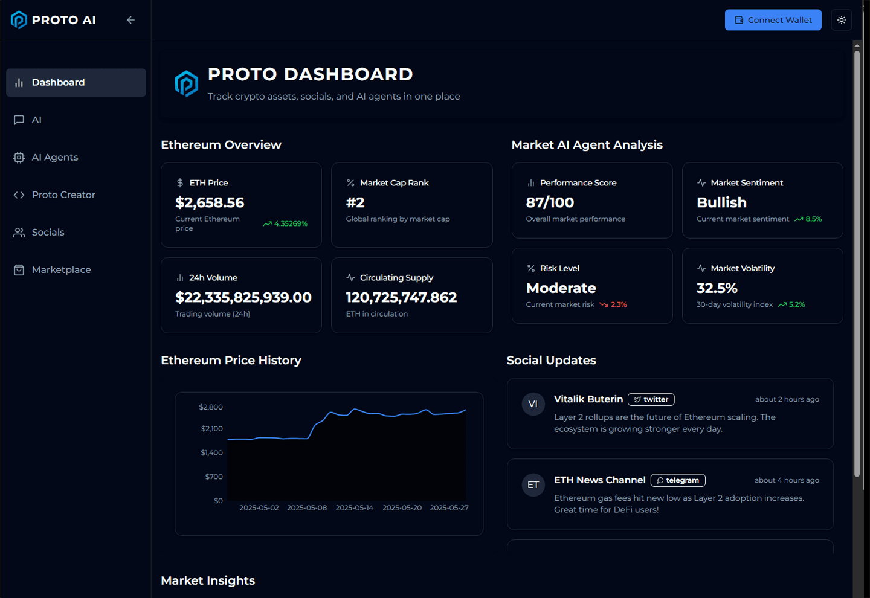The height and width of the screenshot is (598, 870).
Task: Click the Moderate risk level value
Action: point(561,288)
